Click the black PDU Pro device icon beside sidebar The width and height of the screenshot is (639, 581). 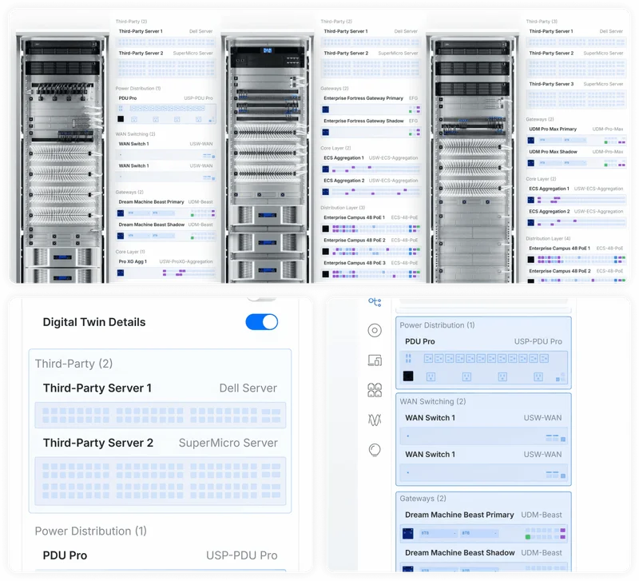point(408,376)
